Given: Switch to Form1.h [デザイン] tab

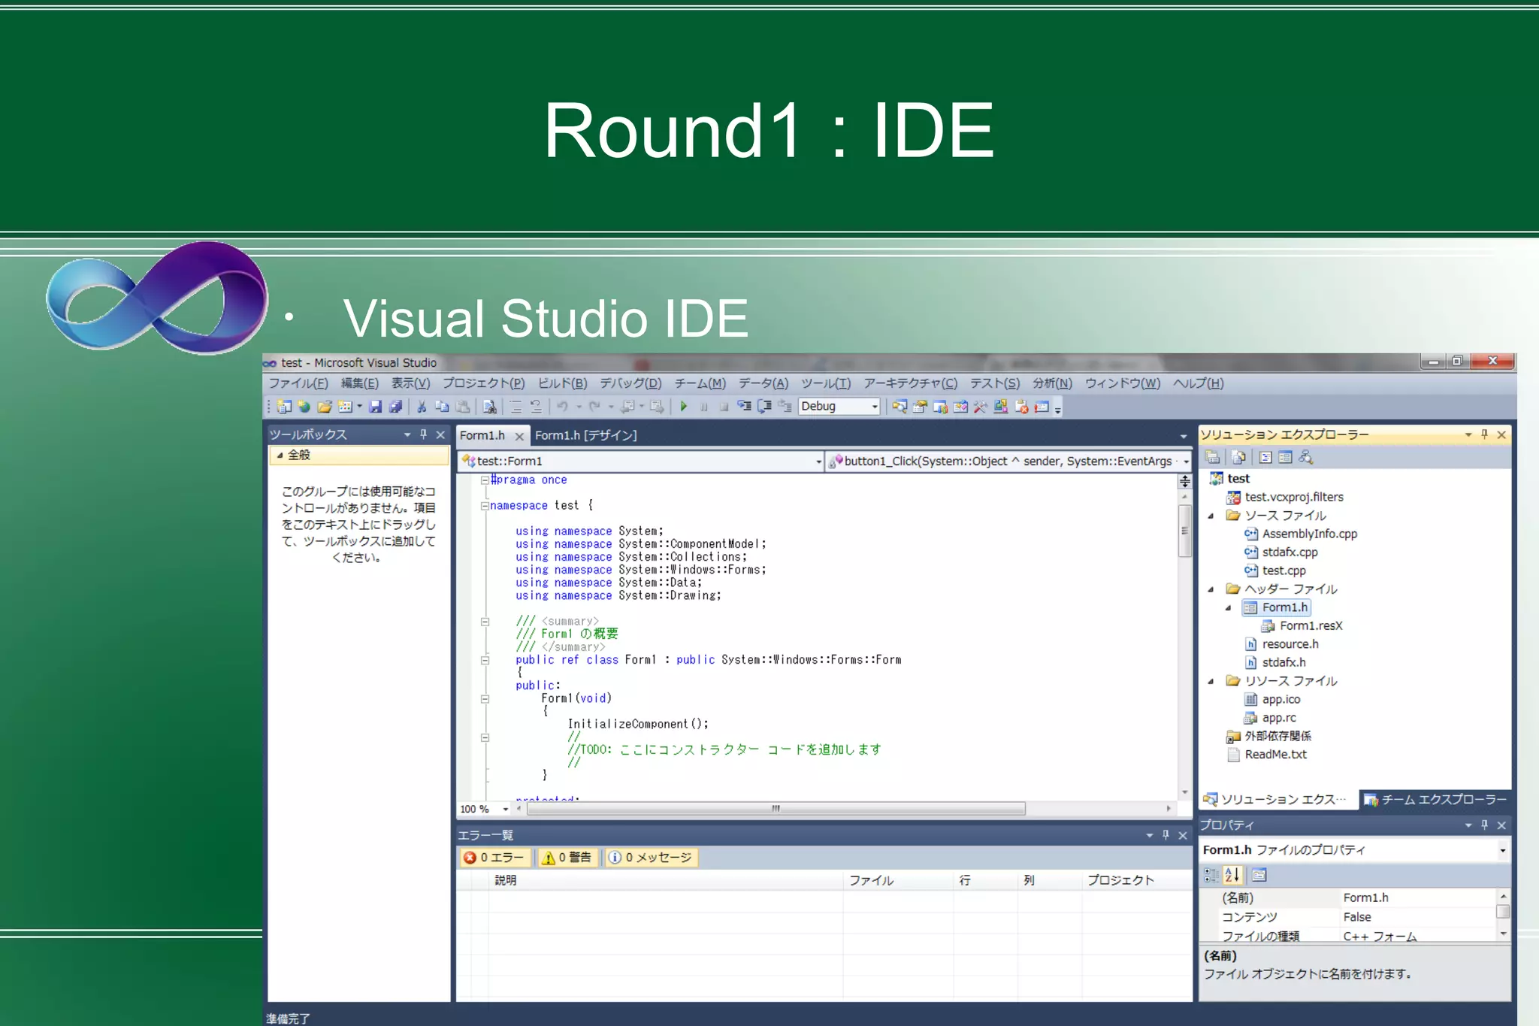Looking at the screenshot, I should point(585,435).
